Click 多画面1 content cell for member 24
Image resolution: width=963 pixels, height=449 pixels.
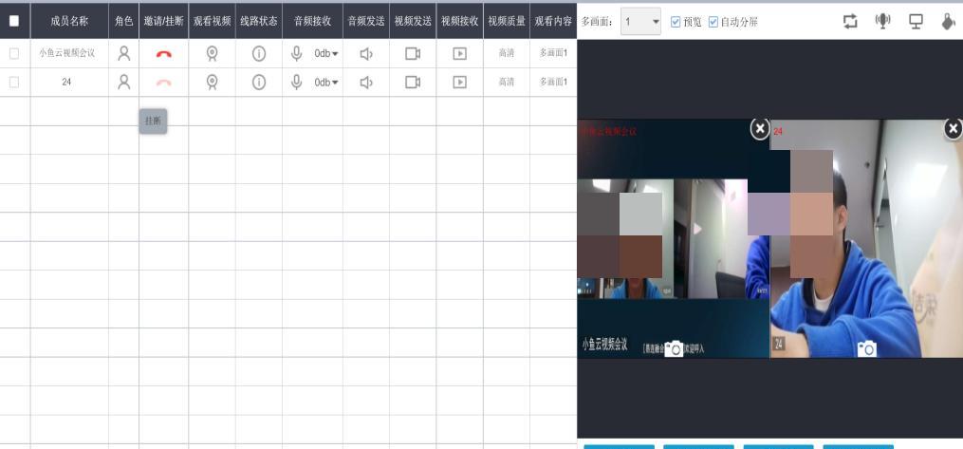point(553,83)
